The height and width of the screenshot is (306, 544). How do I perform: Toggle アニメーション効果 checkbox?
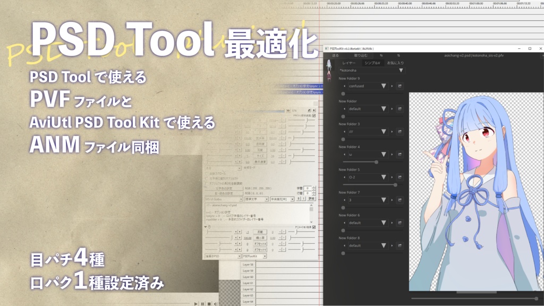(314, 227)
